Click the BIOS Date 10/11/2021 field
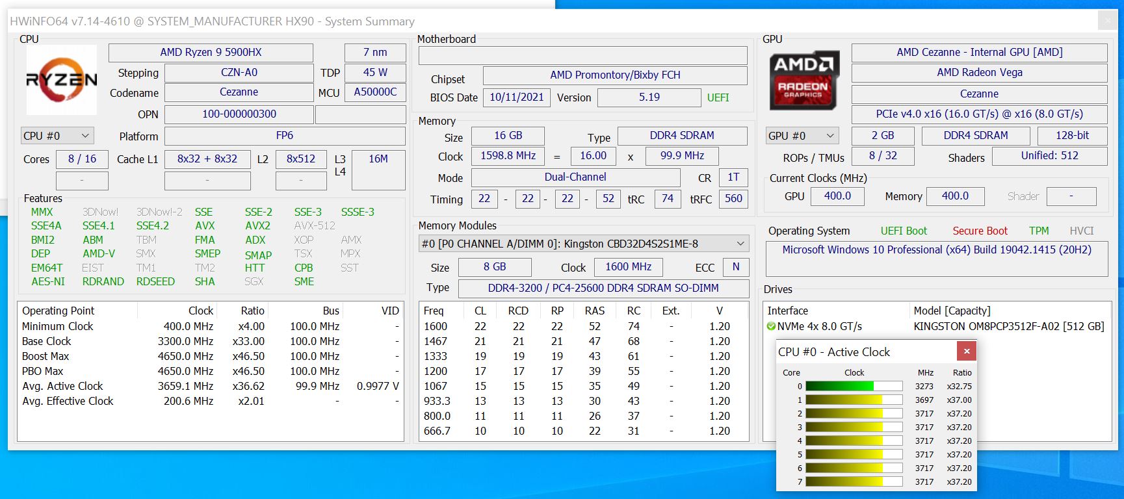This screenshot has width=1124, height=499. (x=517, y=97)
